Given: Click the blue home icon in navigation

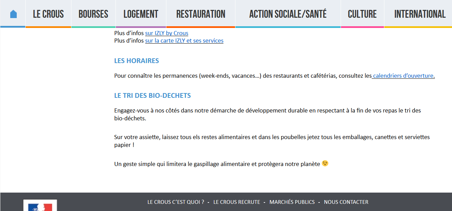Looking at the screenshot, I should 13,14.
